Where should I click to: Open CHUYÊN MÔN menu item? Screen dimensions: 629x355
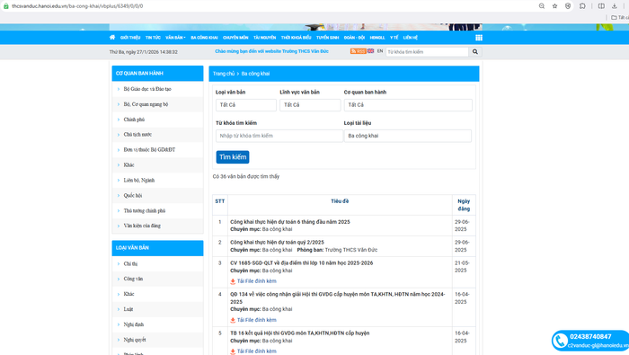tap(235, 38)
